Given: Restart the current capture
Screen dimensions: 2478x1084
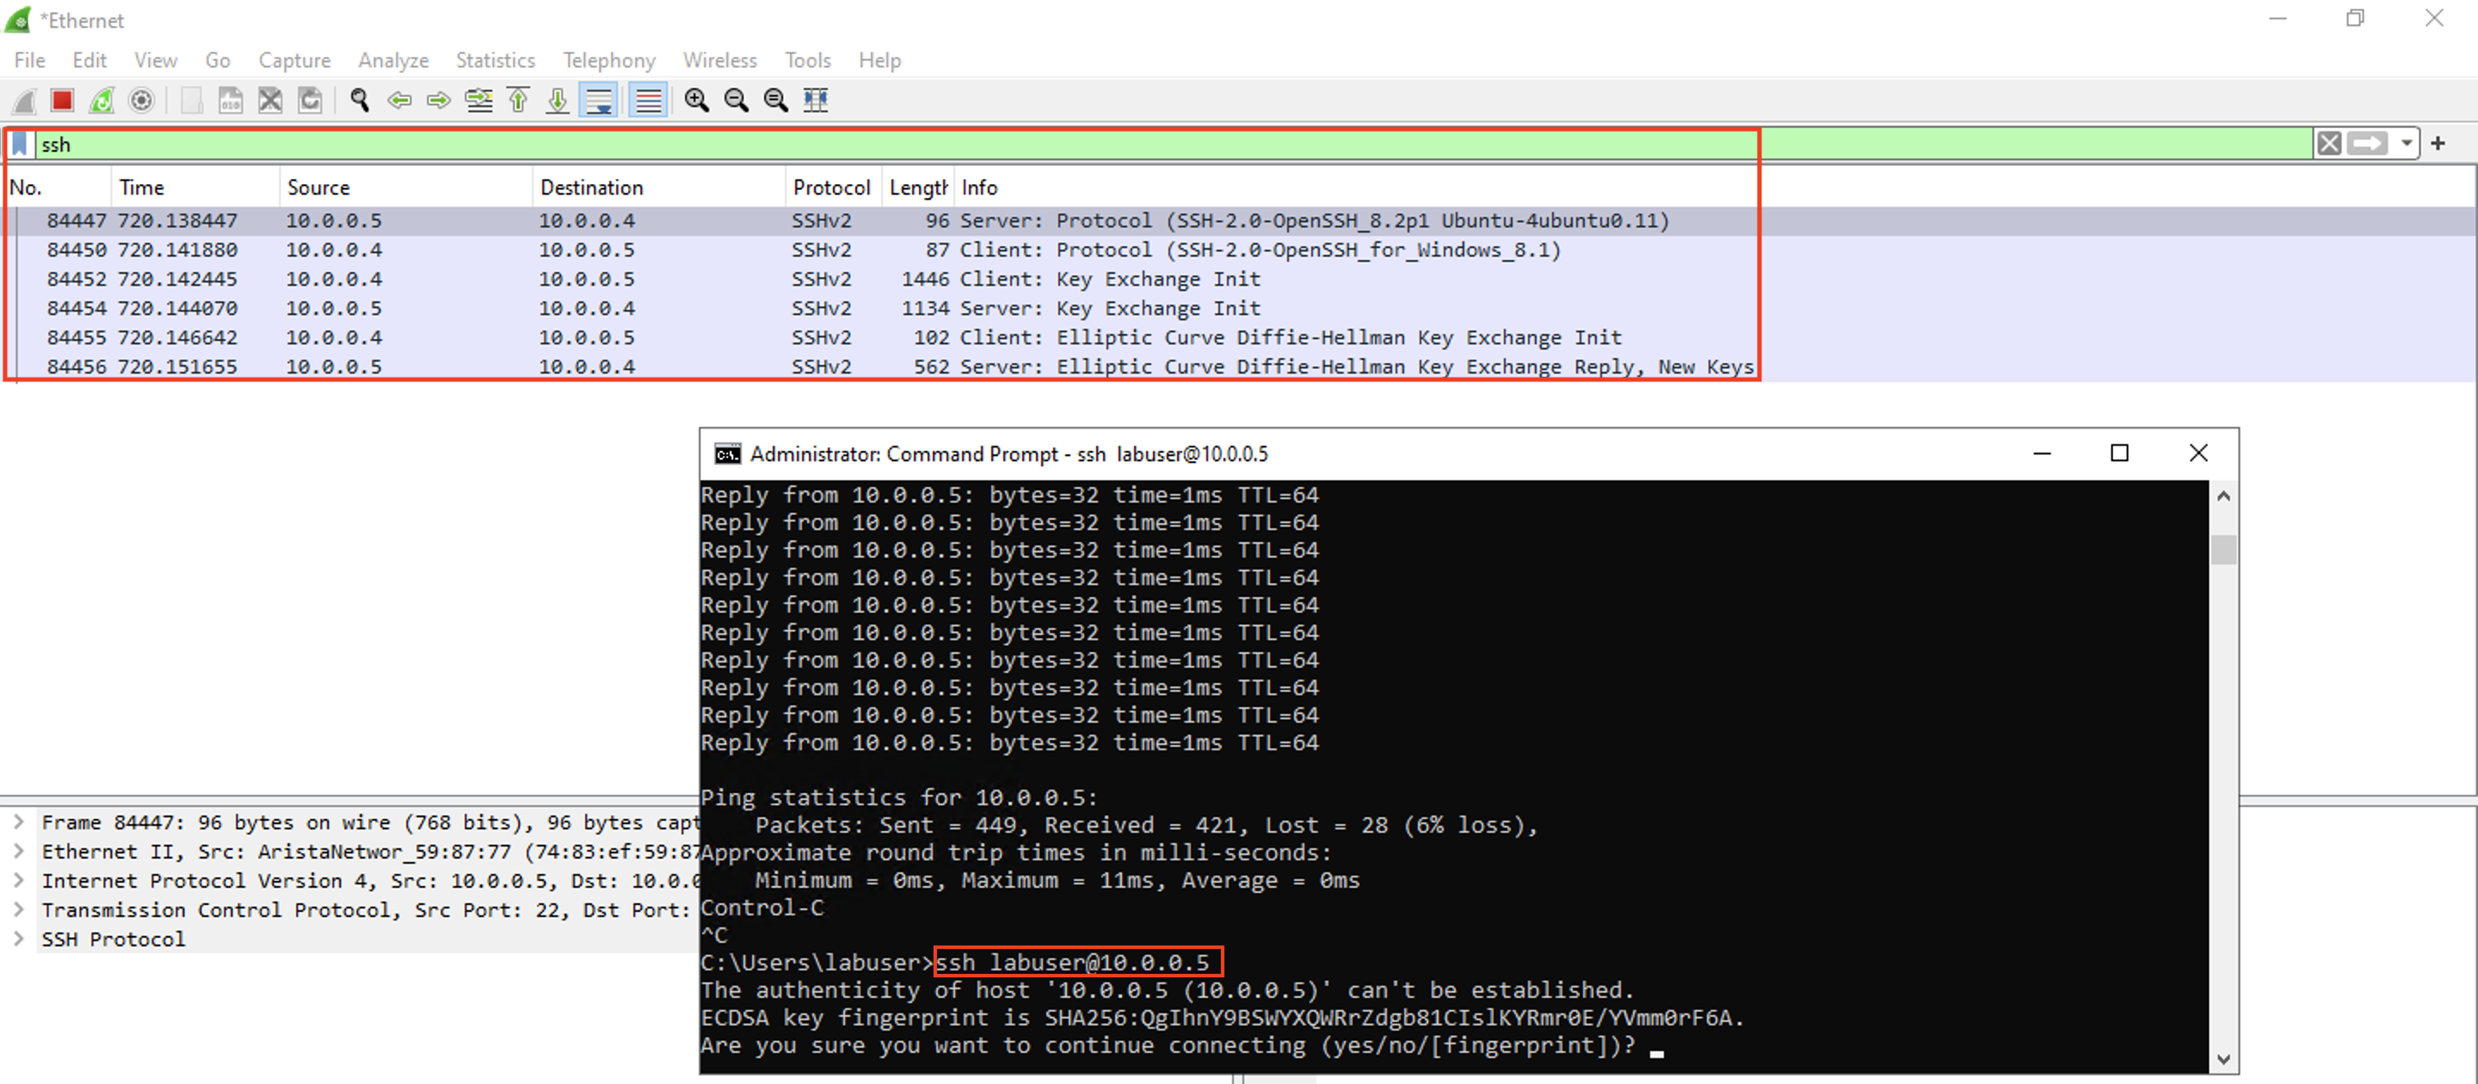Looking at the screenshot, I should click(101, 100).
